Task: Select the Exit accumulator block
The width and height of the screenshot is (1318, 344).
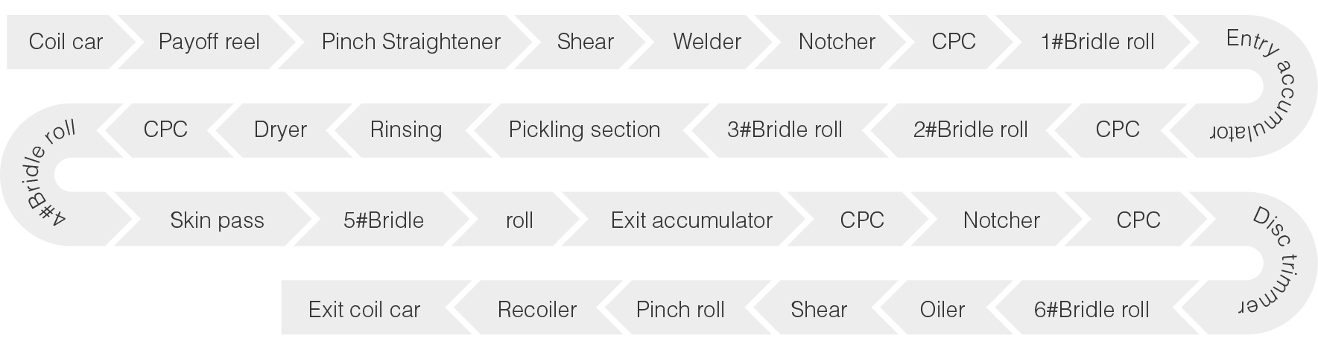Action: click(x=691, y=220)
